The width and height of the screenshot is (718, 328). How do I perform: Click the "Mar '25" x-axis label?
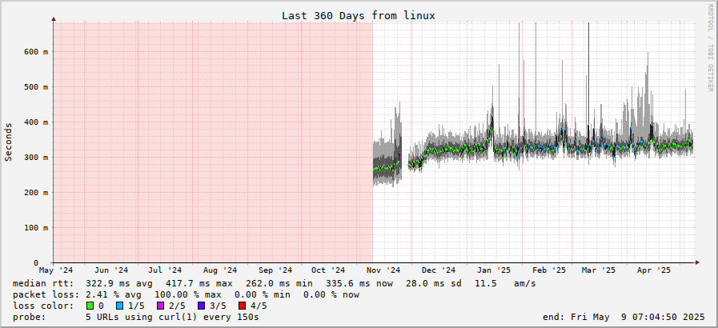click(599, 270)
